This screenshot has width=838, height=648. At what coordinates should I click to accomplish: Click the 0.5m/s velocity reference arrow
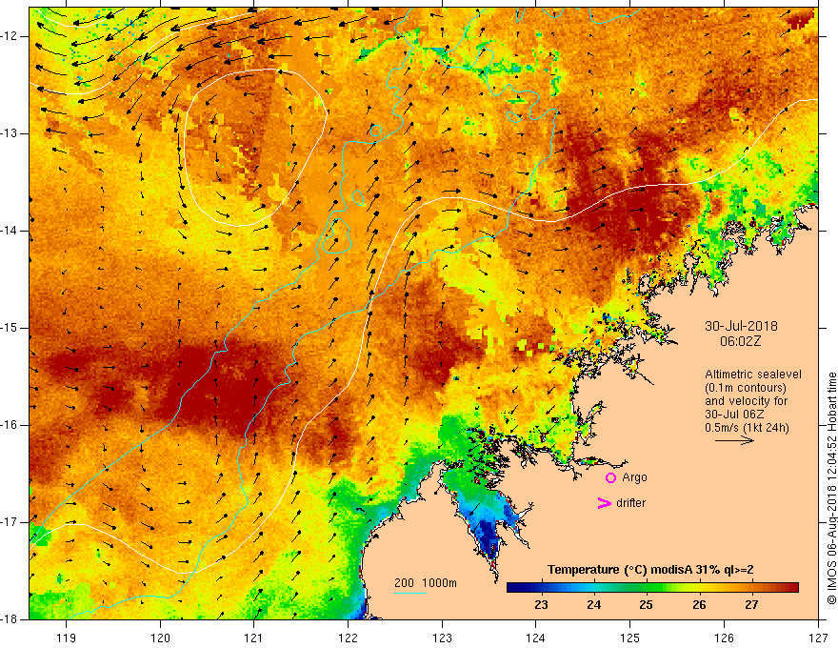click(x=734, y=440)
